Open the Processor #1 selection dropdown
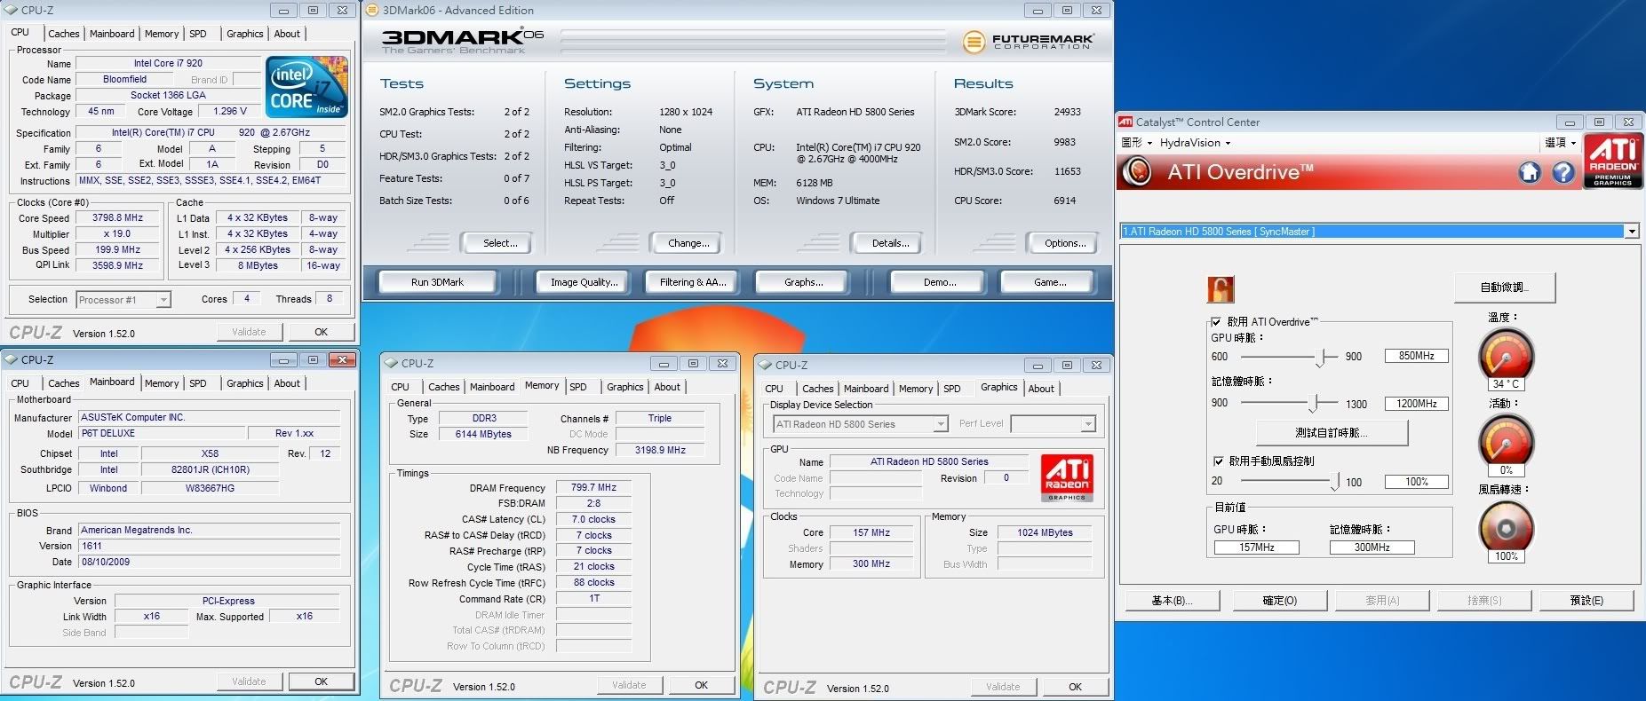The image size is (1646, 701). [163, 301]
